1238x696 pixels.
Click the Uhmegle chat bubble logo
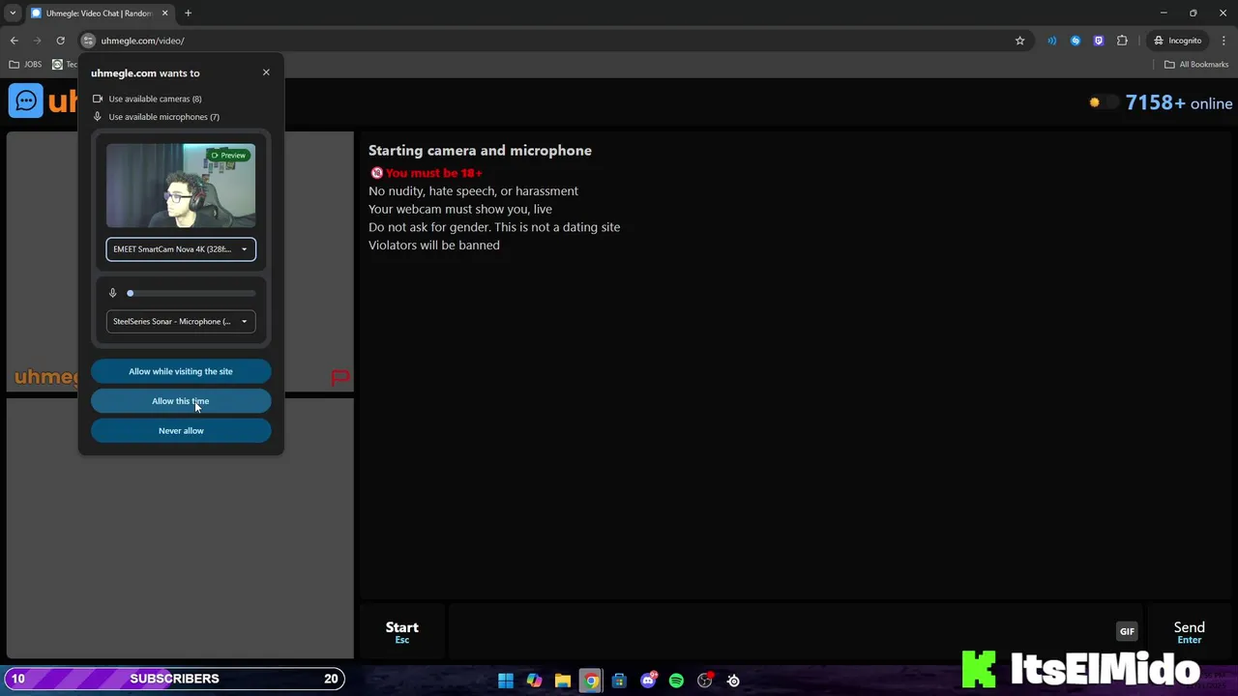click(x=25, y=101)
